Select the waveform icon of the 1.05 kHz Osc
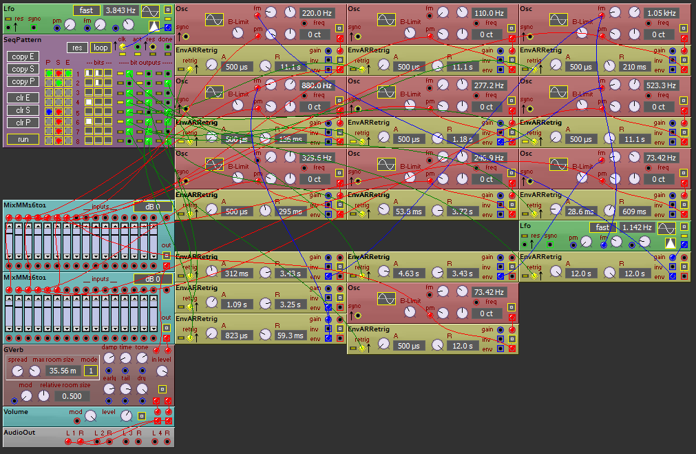 (558, 19)
